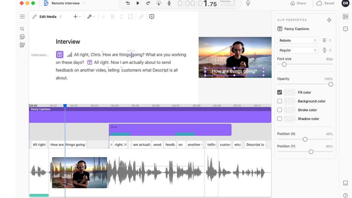Click the lightning bolt in Clip Properties
Viewport: 352px width, 198px height.
pyautogui.click(x=329, y=20)
